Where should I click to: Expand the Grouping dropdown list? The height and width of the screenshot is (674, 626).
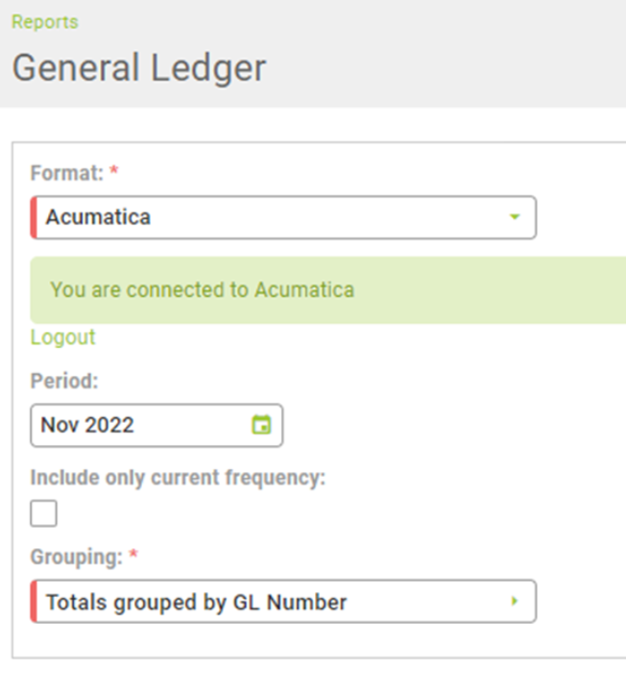283,602
